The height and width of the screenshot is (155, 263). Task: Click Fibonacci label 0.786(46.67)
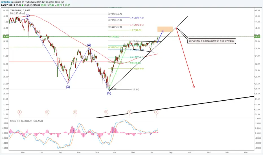115,14
